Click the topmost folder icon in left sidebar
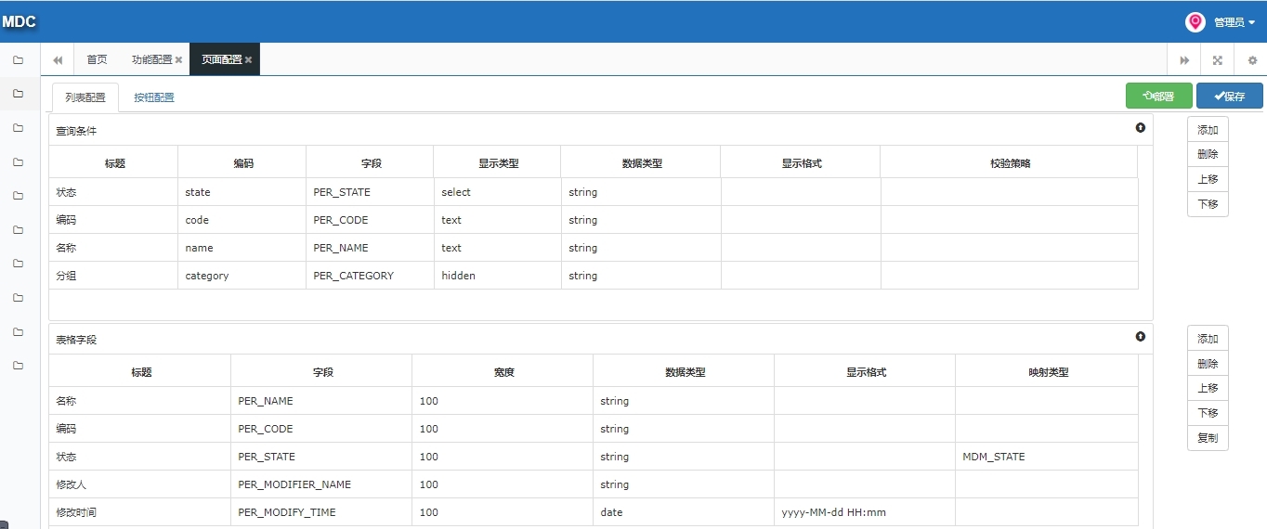Image resolution: width=1267 pixels, height=529 pixels. pos(18,59)
